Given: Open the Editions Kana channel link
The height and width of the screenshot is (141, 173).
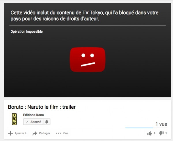Looking at the screenshot, I should coord(33,115).
